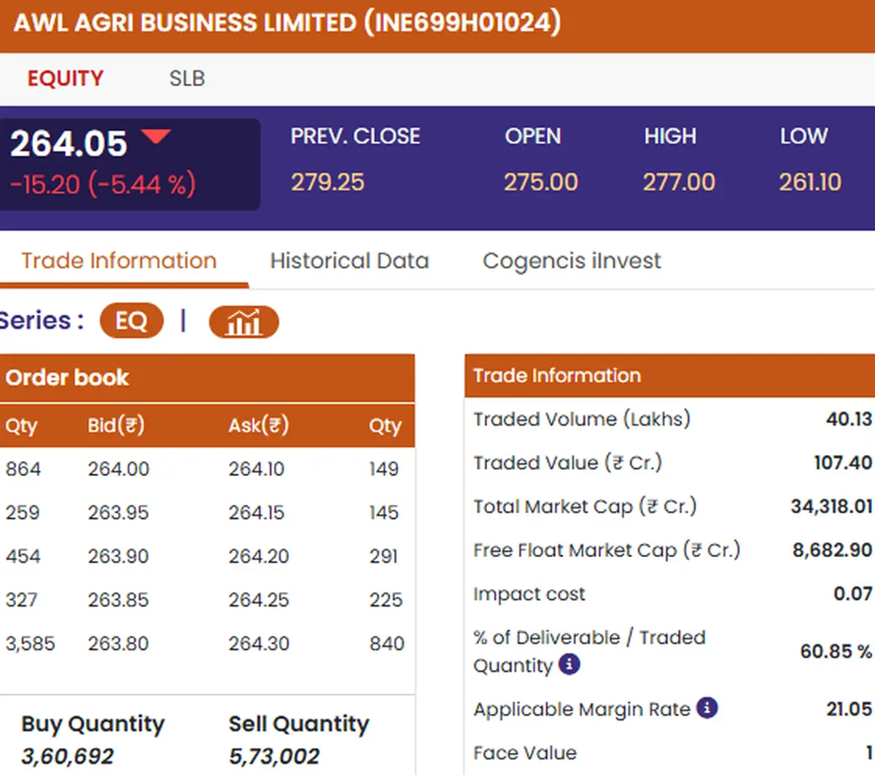Click the Ask(₹) column header

(258, 425)
